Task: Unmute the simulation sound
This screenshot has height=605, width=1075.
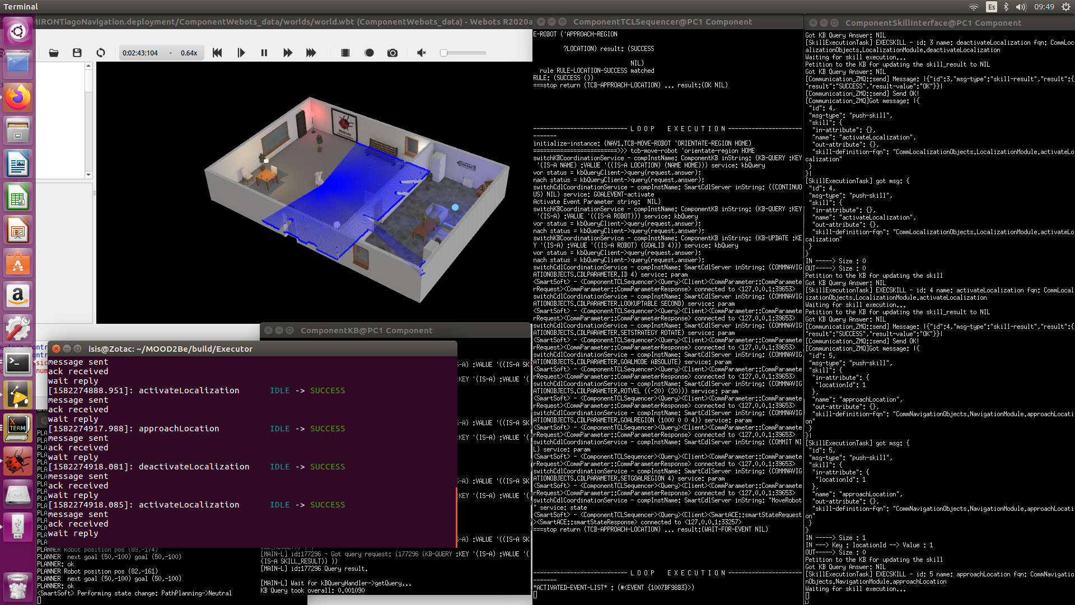Action: pos(422,53)
